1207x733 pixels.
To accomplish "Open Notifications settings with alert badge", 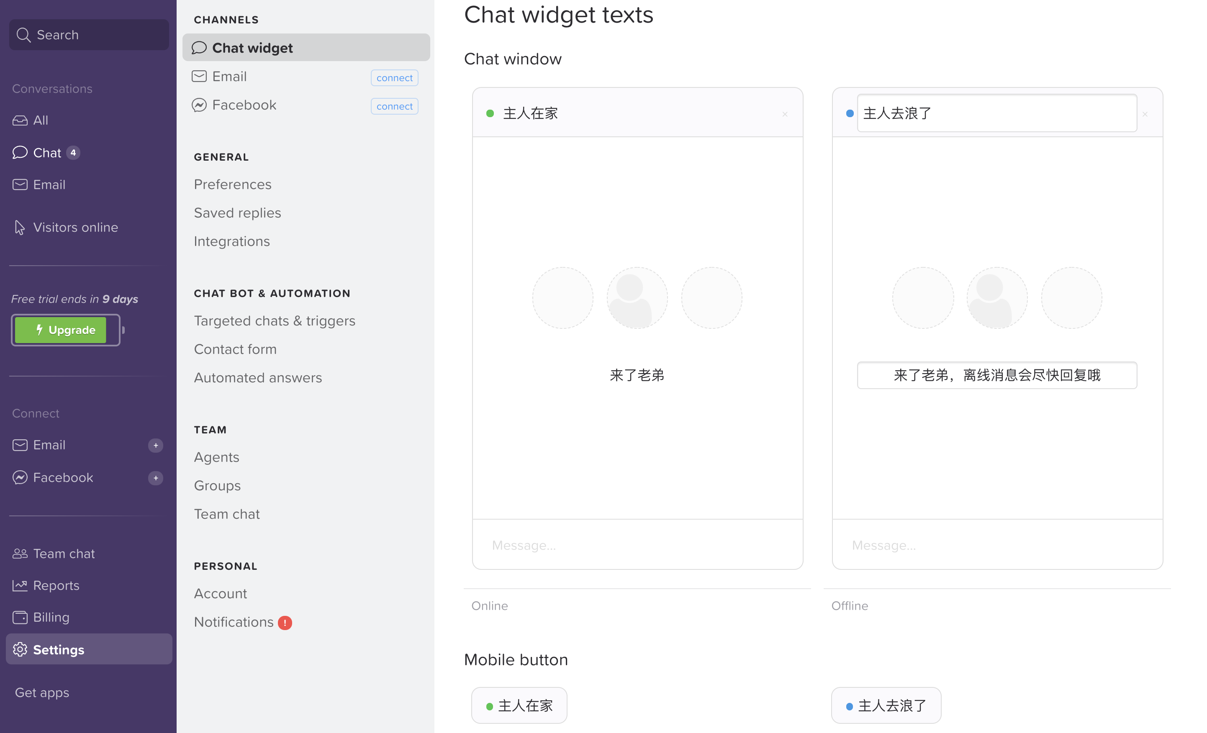I will click(234, 622).
